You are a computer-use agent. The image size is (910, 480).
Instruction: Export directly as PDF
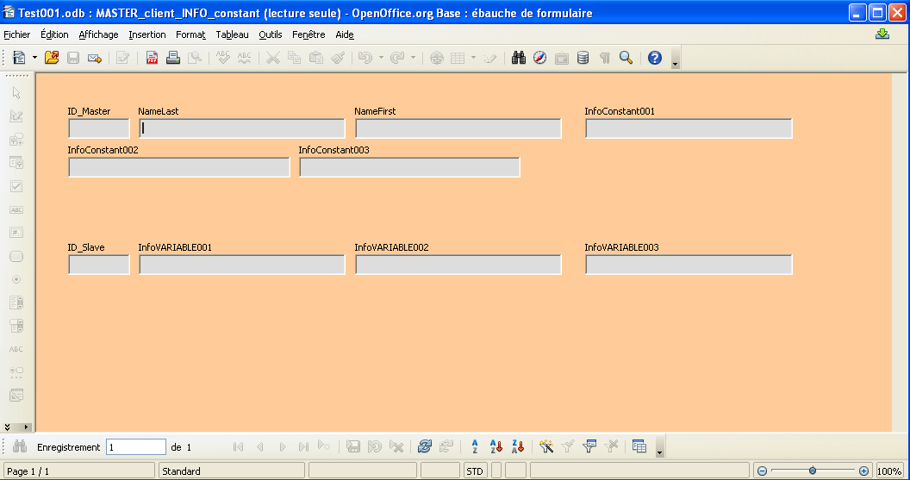click(152, 58)
